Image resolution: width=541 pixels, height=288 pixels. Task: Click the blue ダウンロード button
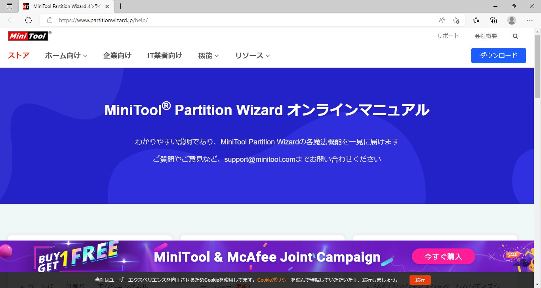(x=498, y=55)
